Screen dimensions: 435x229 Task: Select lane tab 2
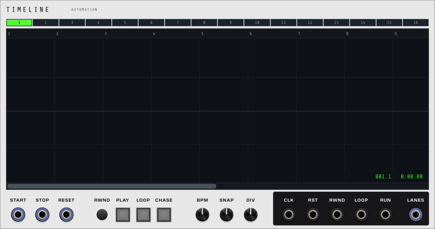(46, 23)
